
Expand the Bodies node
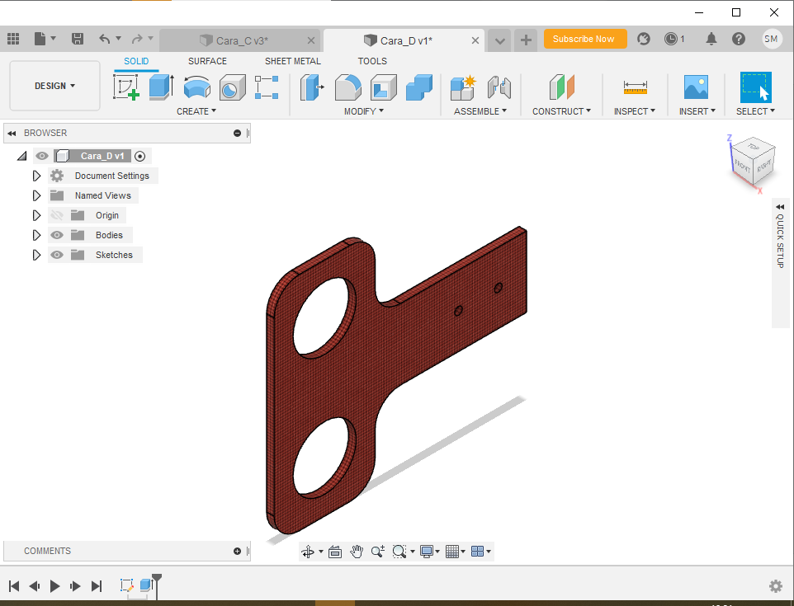point(36,235)
